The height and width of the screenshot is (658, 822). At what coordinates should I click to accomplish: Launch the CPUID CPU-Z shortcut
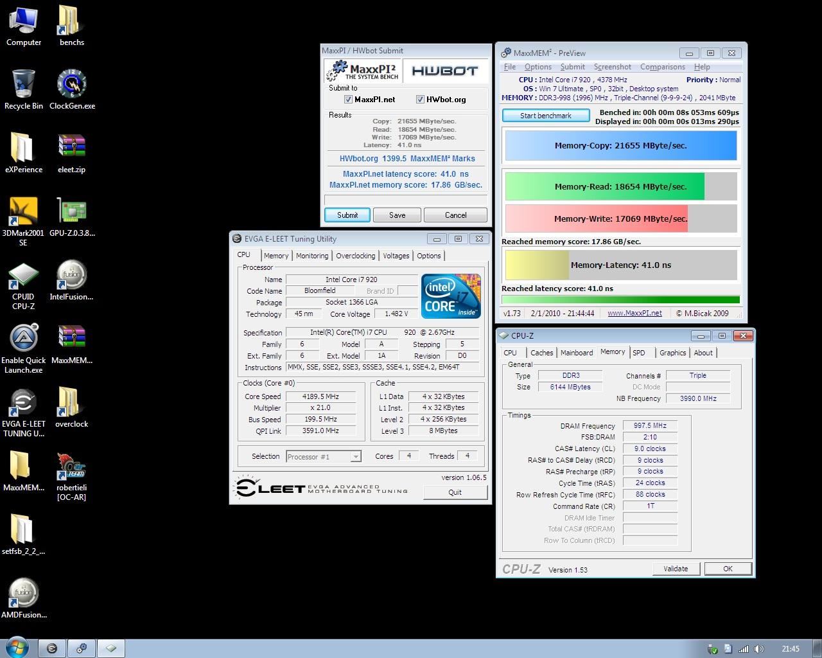pyautogui.click(x=23, y=285)
